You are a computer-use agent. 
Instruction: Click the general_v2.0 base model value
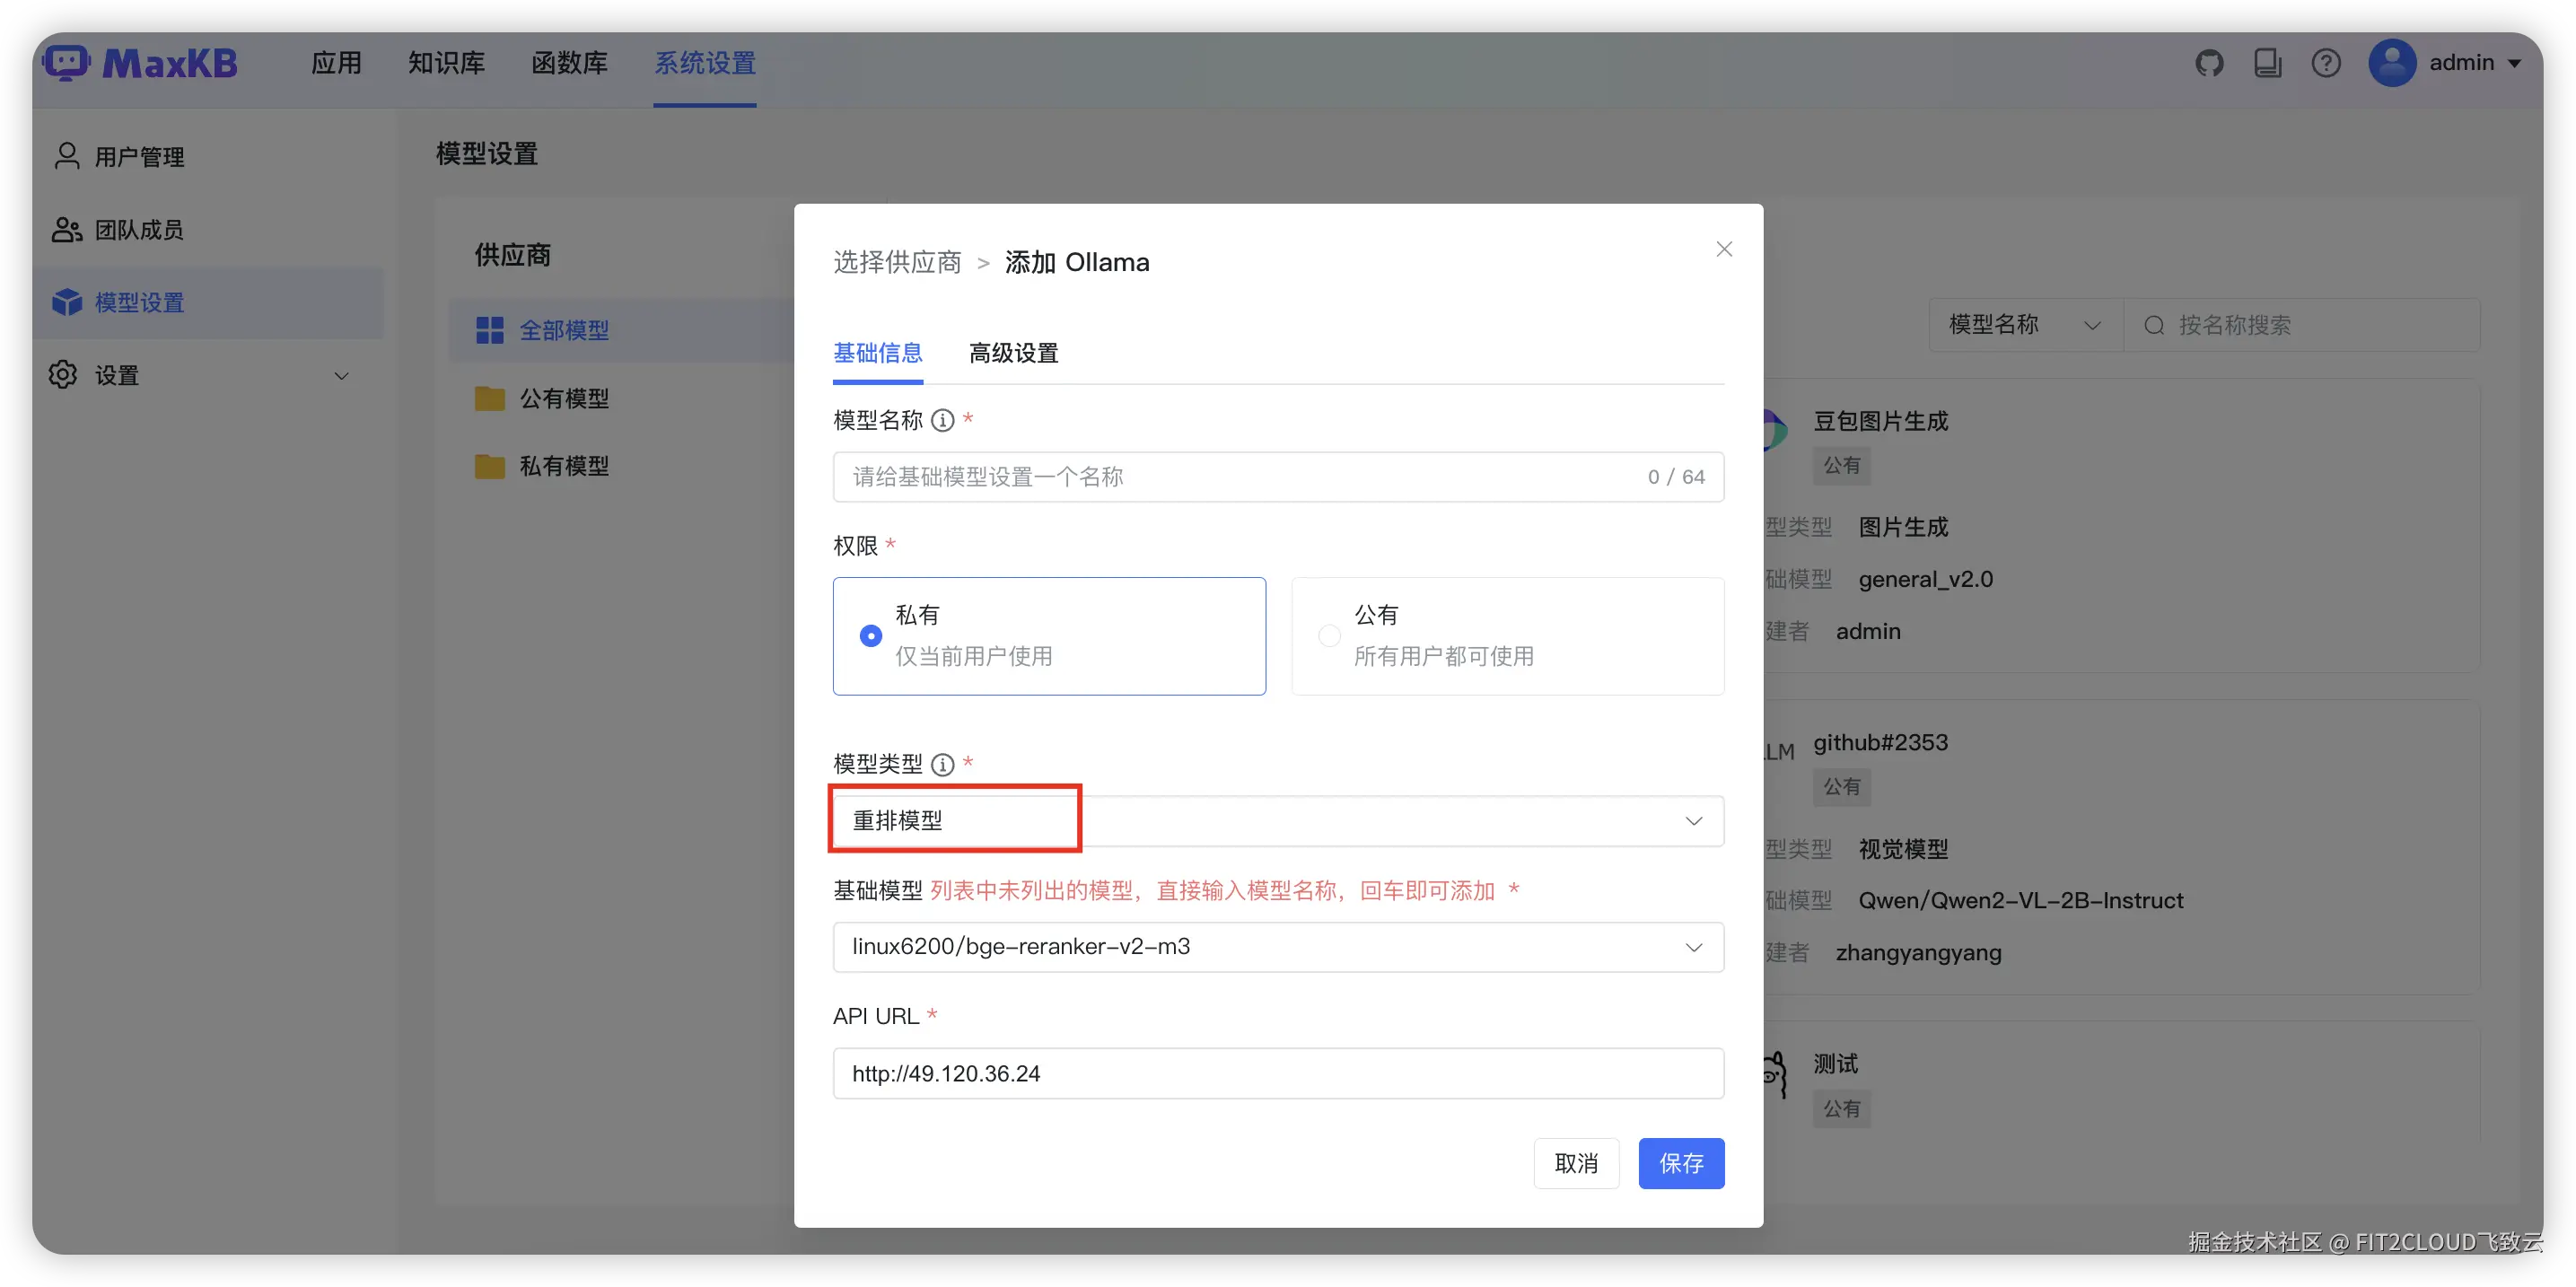pos(1925,579)
